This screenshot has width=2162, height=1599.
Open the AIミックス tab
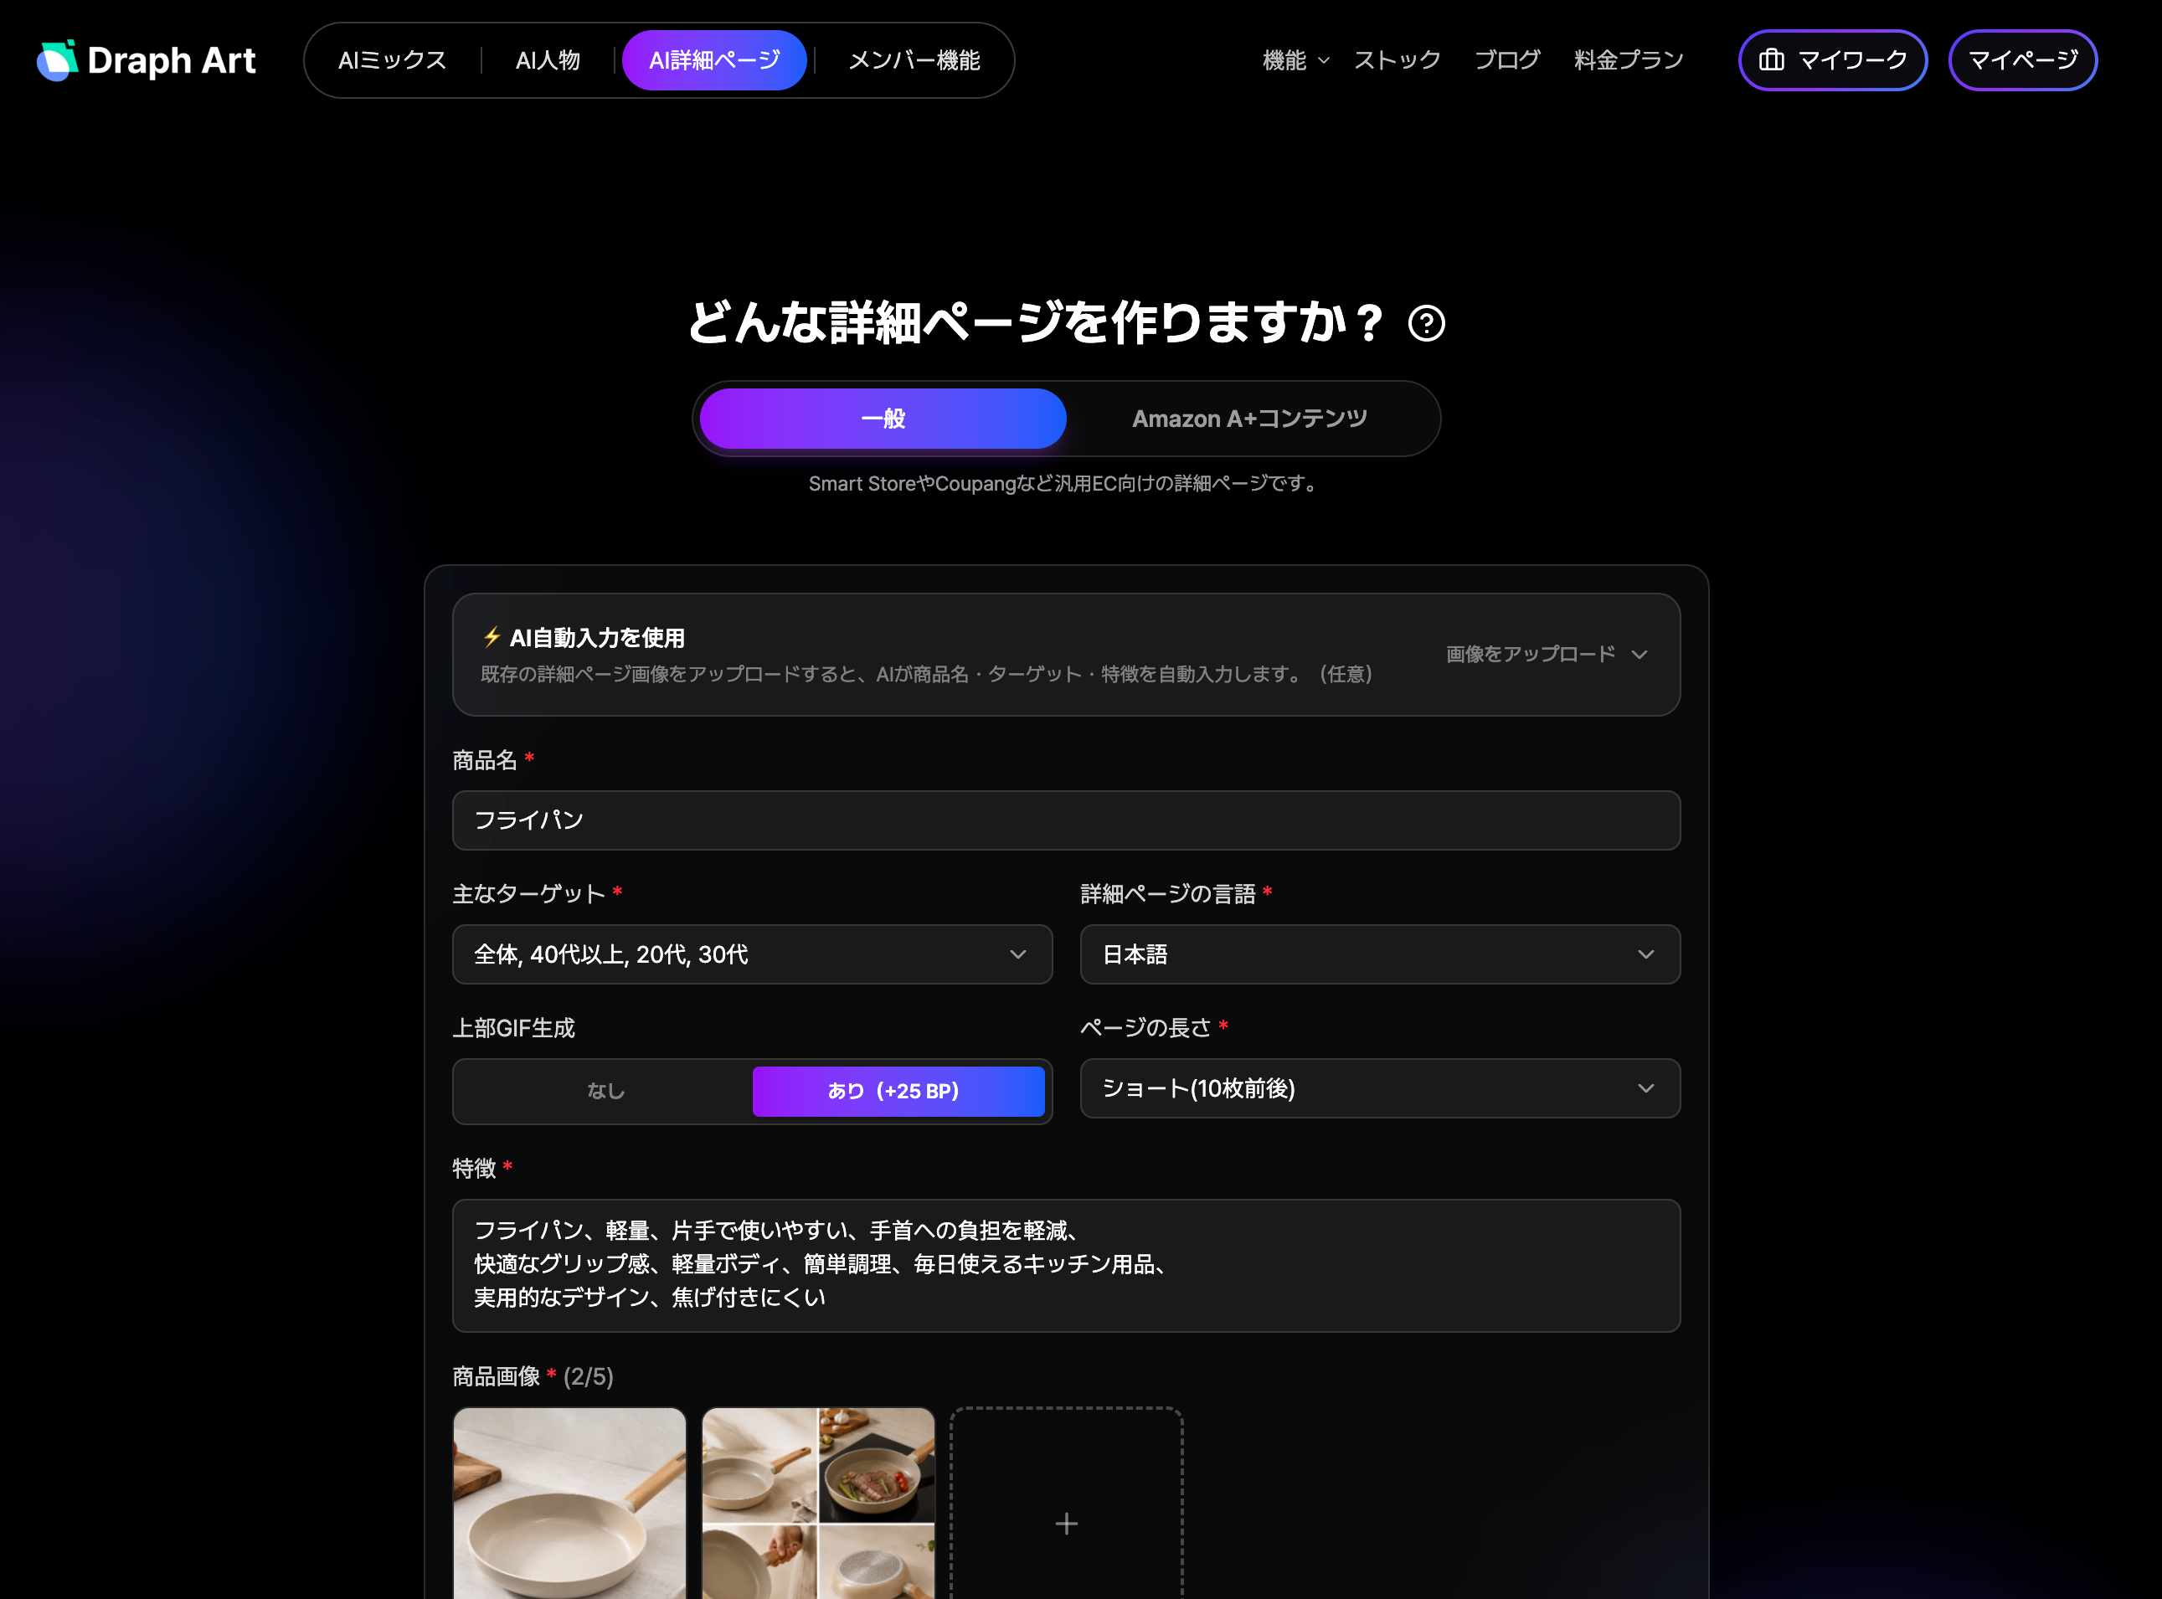(x=392, y=60)
